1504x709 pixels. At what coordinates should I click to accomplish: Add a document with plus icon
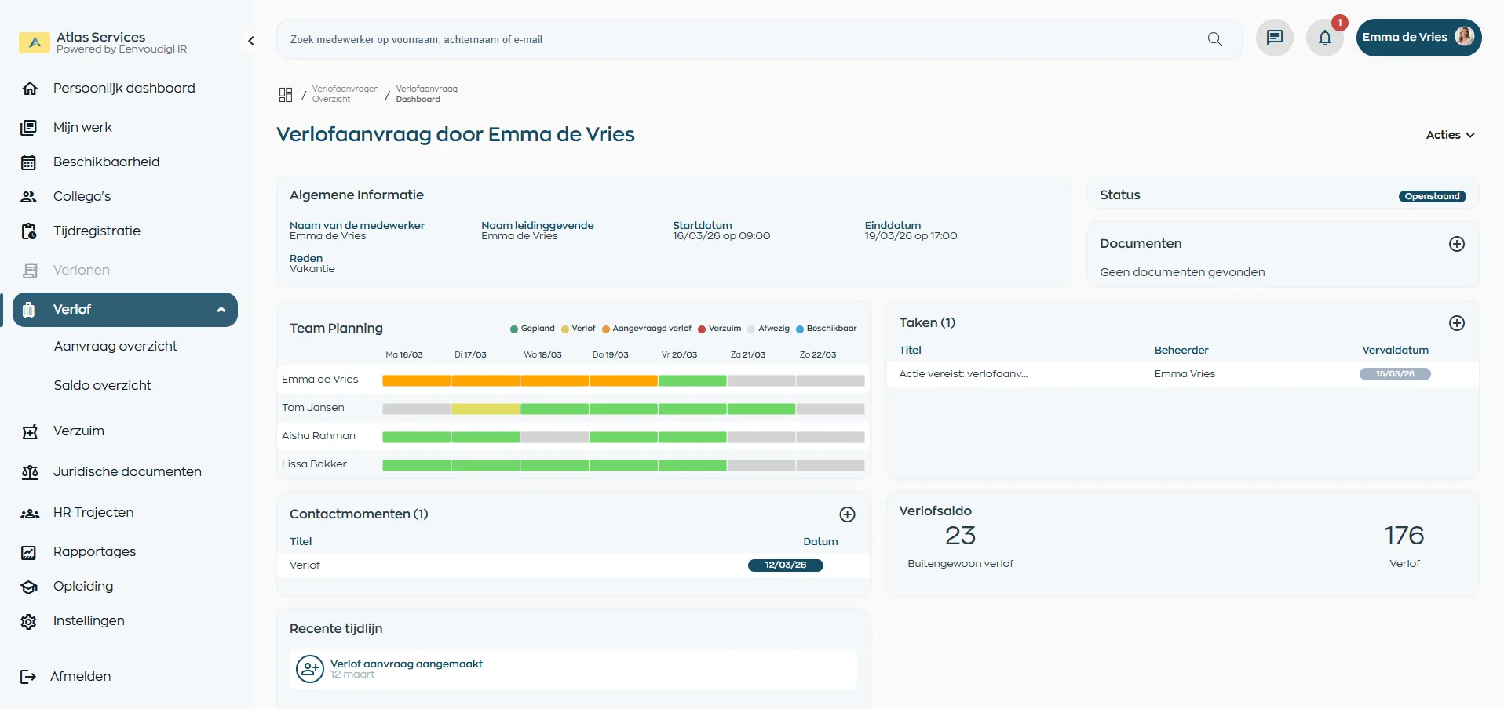(1456, 244)
